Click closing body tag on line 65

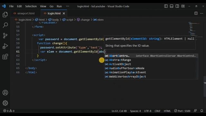point(31,68)
